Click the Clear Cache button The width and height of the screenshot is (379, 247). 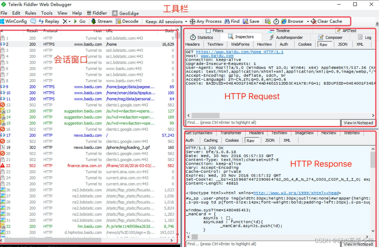point(327,21)
